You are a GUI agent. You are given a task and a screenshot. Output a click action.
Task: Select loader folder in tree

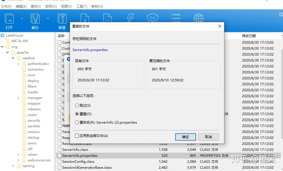tap(33, 92)
